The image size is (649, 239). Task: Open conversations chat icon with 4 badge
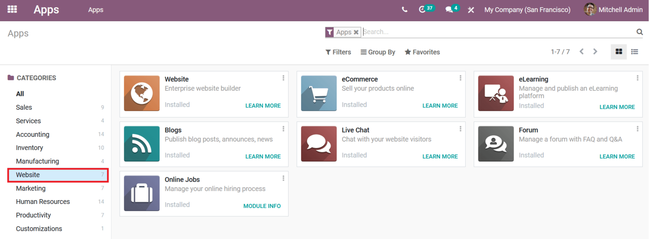tap(449, 9)
